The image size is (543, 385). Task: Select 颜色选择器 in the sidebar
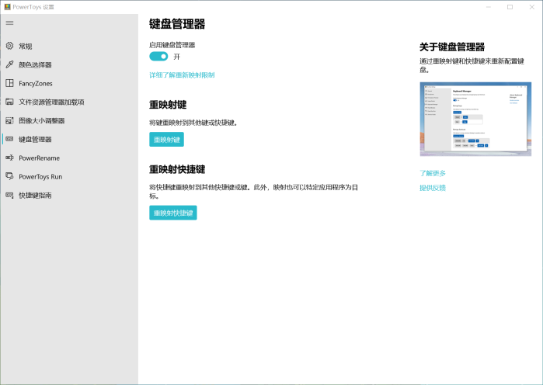pyautogui.click(x=69, y=64)
